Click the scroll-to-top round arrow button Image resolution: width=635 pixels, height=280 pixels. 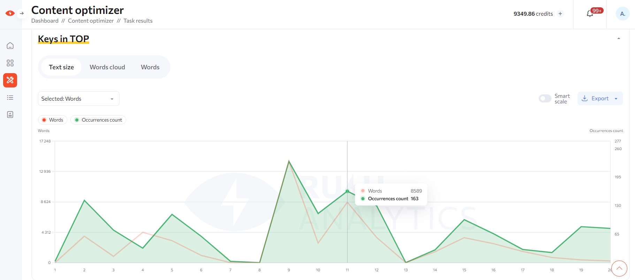619,268
